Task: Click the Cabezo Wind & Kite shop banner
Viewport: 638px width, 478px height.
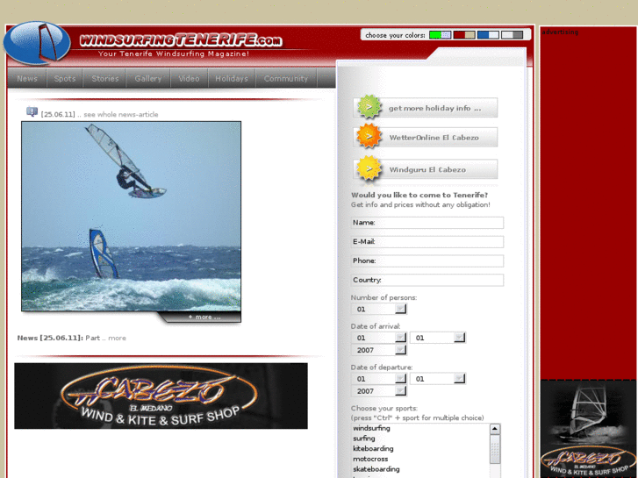Action: click(x=161, y=396)
